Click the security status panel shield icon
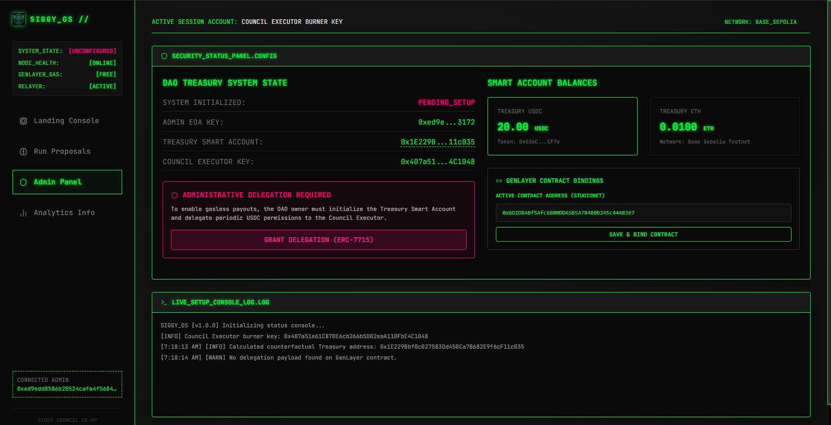The image size is (831, 425). click(164, 56)
